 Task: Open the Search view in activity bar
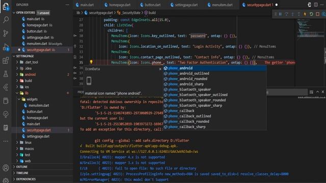[x=6, y=20]
